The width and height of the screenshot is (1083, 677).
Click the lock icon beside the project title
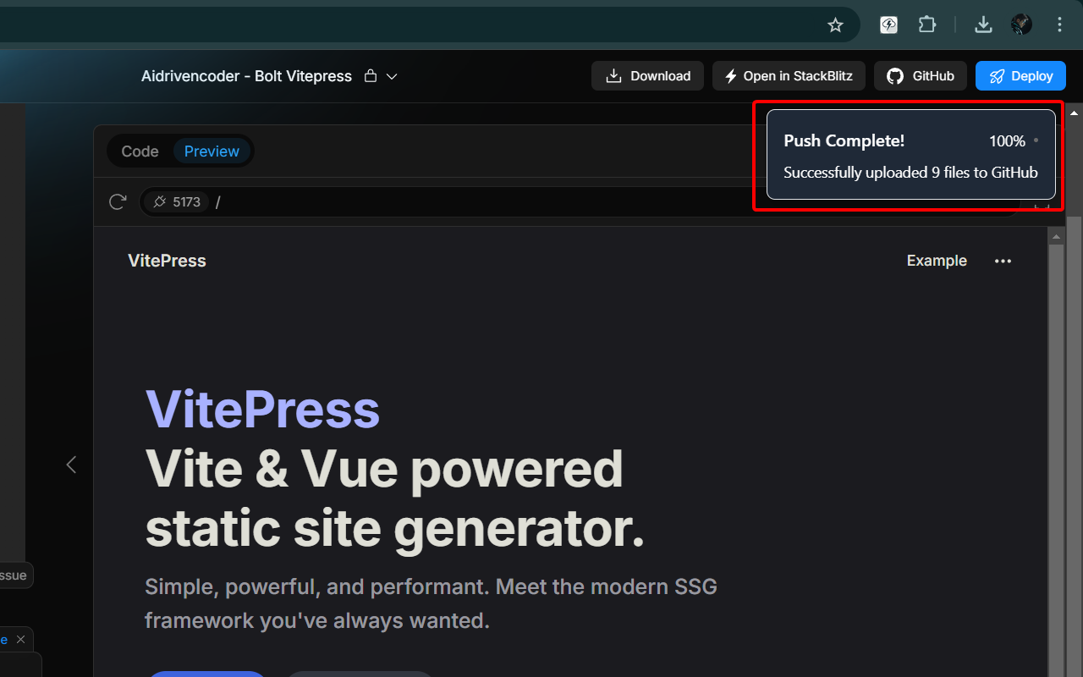[370, 76]
